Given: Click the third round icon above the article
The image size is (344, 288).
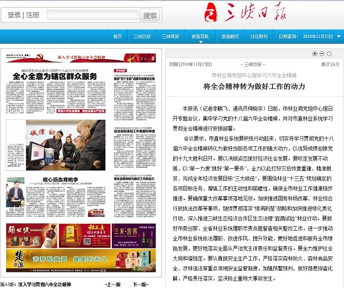Looking at the screenshot, I should click(330, 53).
